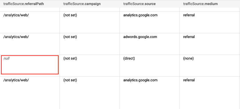Click analytics.google.com in the first data row

[x=140, y=15]
